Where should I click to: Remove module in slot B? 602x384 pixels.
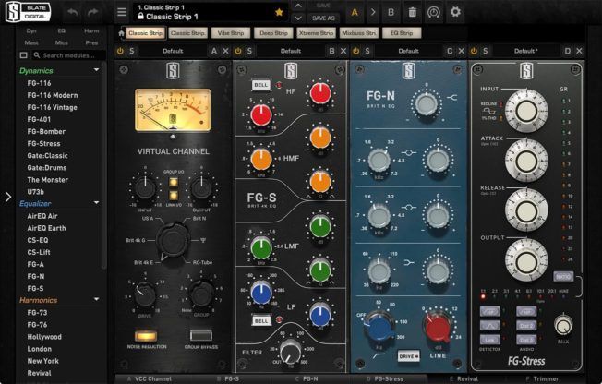click(x=343, y=51)
